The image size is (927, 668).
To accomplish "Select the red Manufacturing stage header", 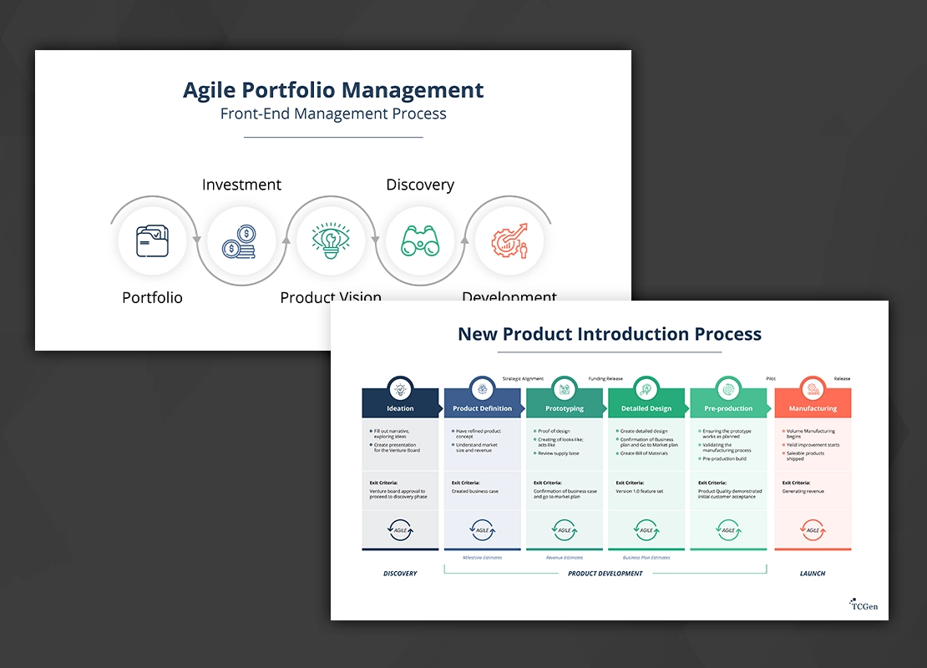I will tap(813, 408).
